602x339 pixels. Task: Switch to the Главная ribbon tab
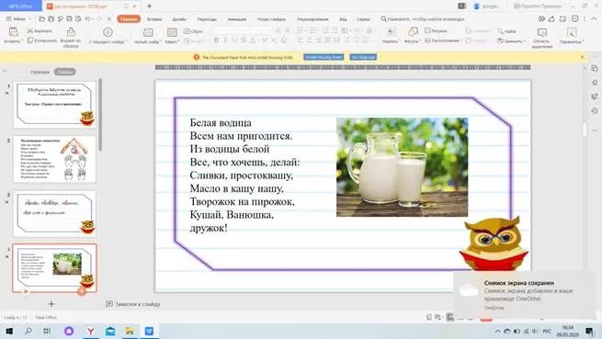(x=129, y=18)
